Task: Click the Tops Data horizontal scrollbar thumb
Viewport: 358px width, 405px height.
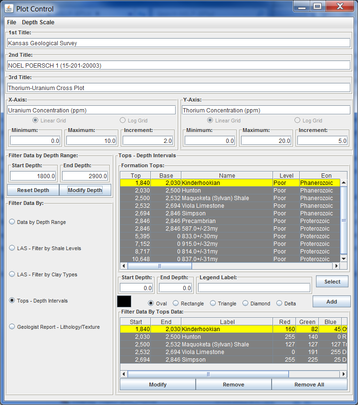Action: click(208, 374)
